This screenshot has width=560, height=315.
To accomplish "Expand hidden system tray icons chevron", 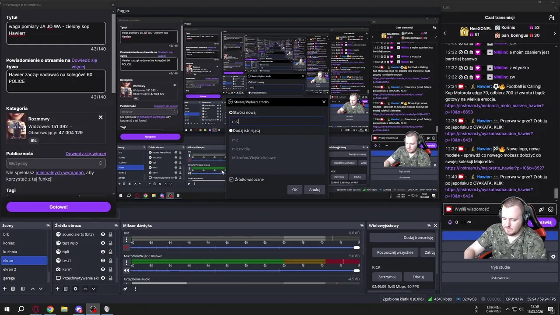I will 507,309.
